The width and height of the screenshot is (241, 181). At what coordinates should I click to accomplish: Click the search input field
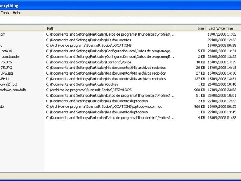tap(120, 21)
